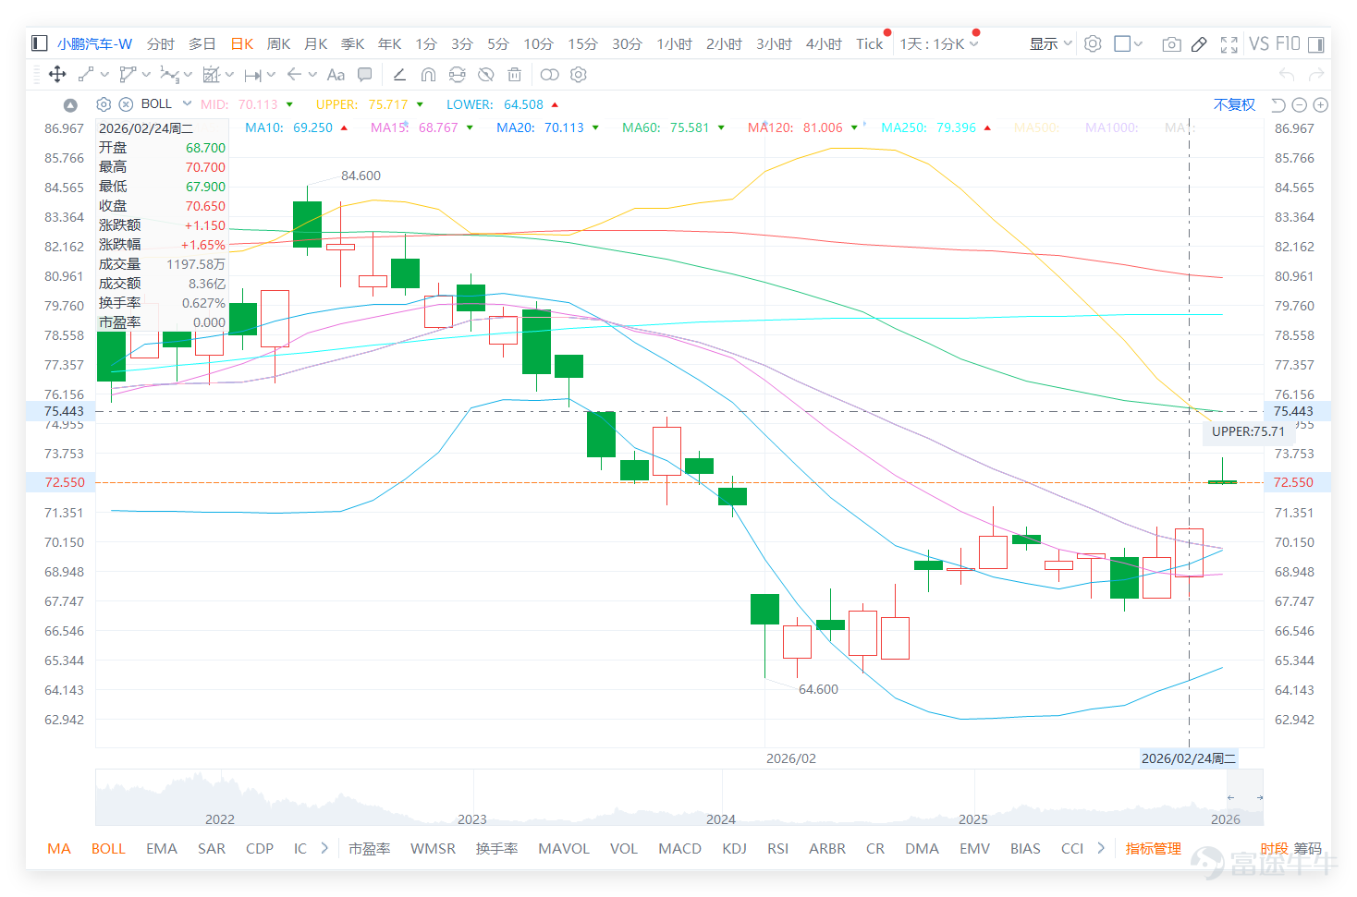This screenshot has width=1357, height=897.
Task: Expand the BOLL indicator dropdown
Action: 187,103
